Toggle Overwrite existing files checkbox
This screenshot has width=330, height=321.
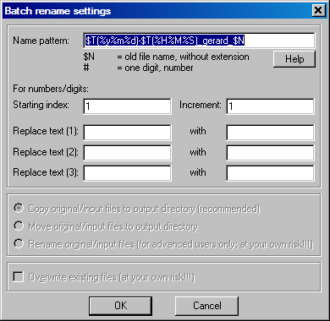[19, 277]
